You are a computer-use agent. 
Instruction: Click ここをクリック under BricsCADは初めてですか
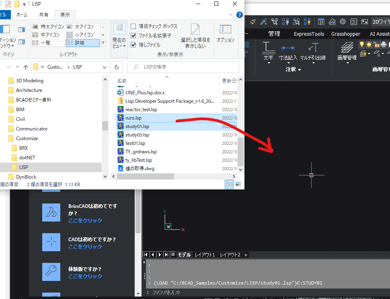[85, 220]
